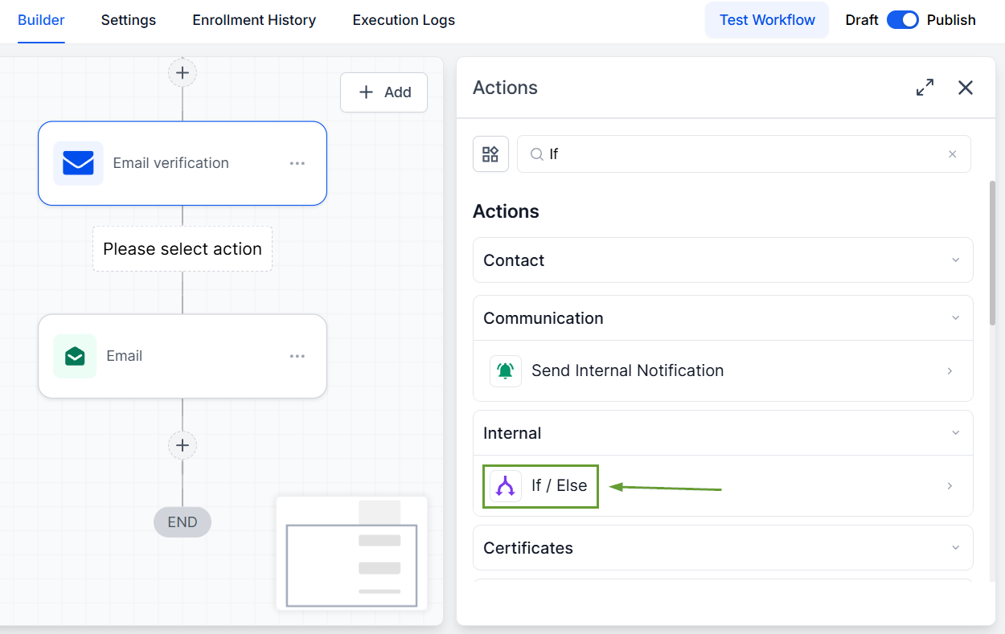This screenshot has width=1005, height=634.
Task: Click the search magnifier icon
Action: click(537, 154)
